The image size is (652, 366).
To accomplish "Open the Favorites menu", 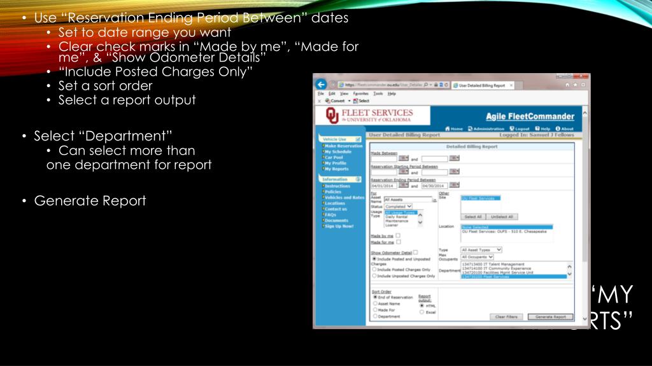I will click(x=360, y=94).
